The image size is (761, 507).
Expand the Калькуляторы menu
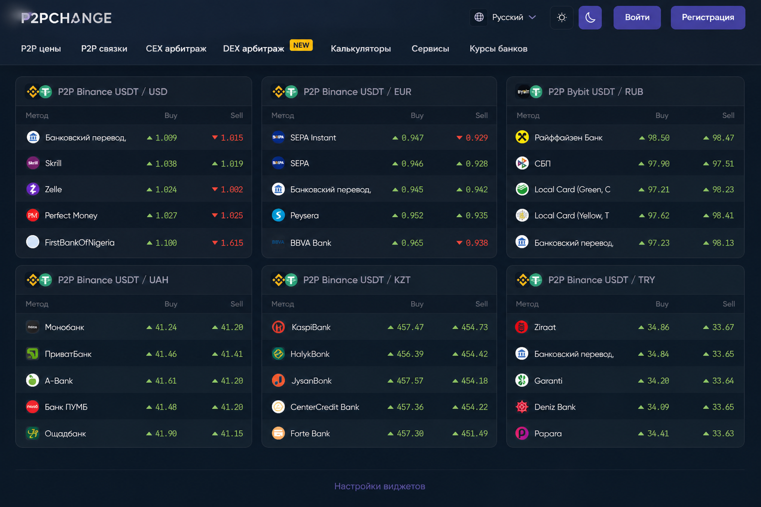(x=361, y=49)
